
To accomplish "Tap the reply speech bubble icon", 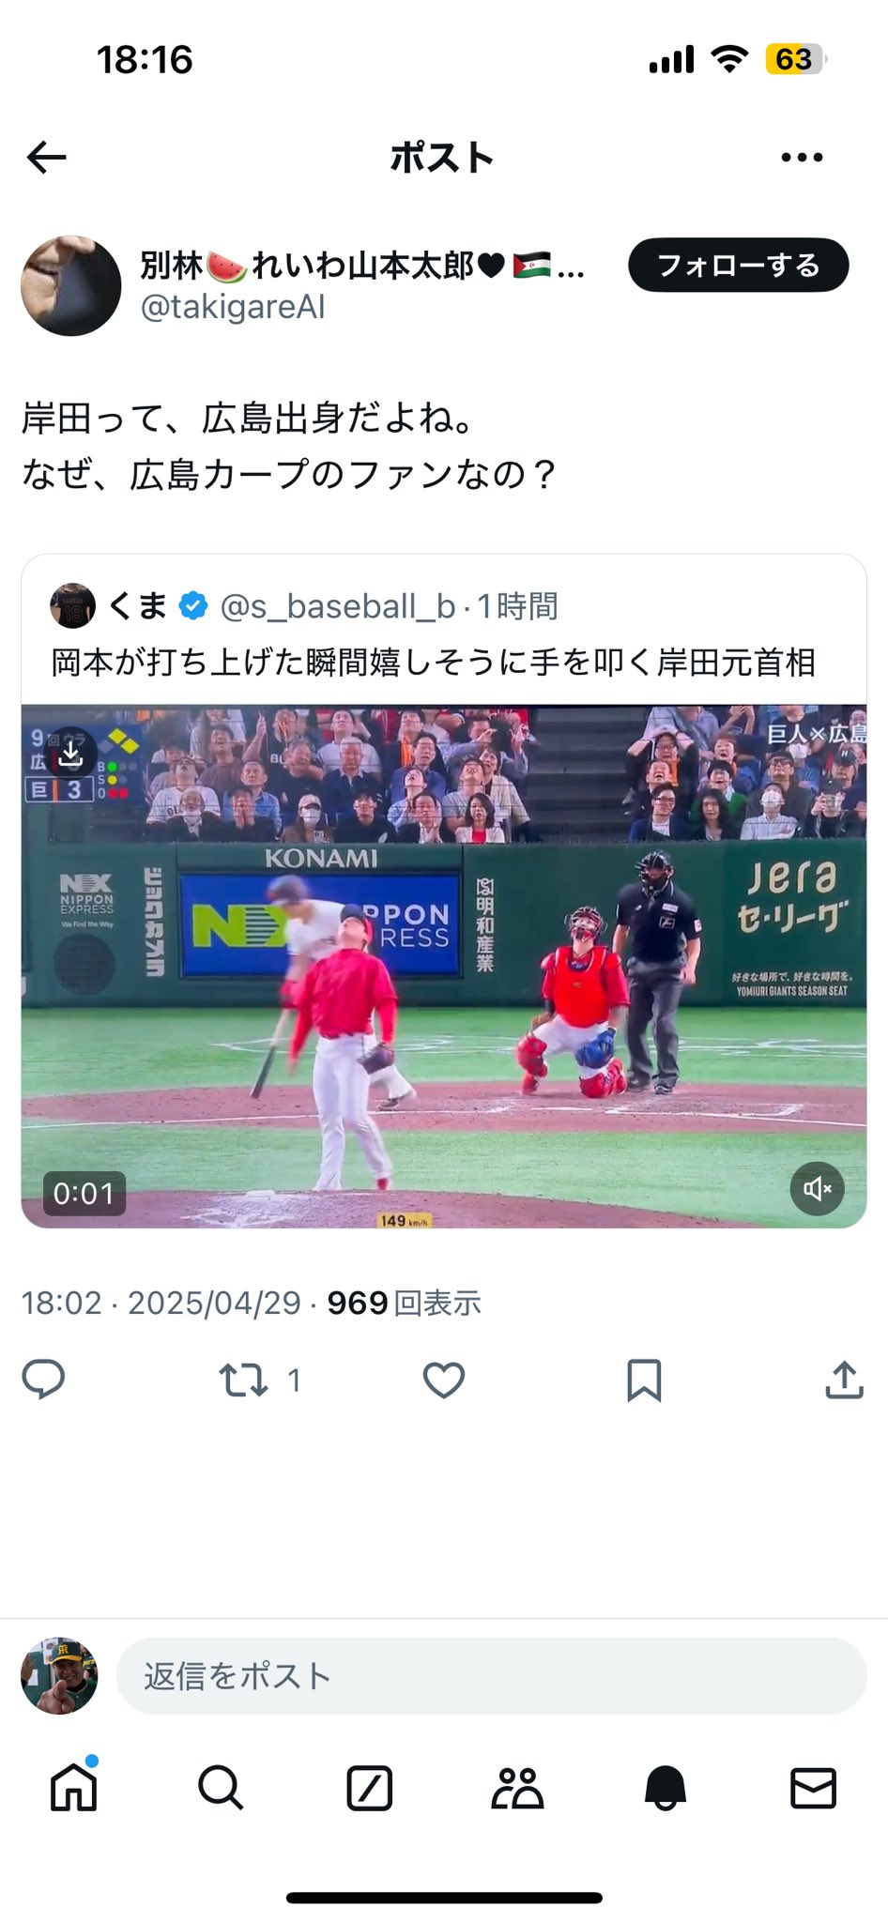I will click(x=43, y=1380).
